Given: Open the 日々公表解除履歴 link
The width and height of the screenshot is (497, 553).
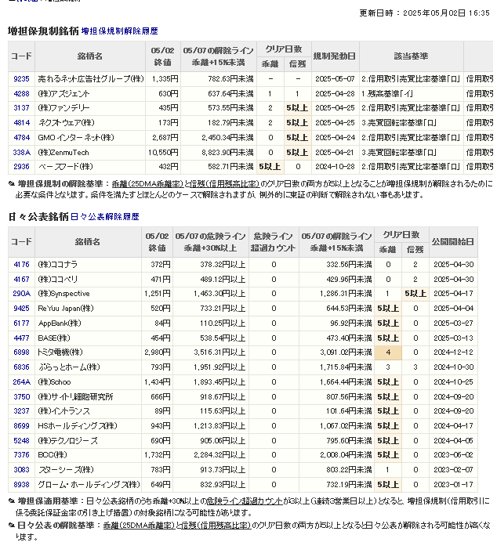Looking at the screenshot, I should point(105,216).
